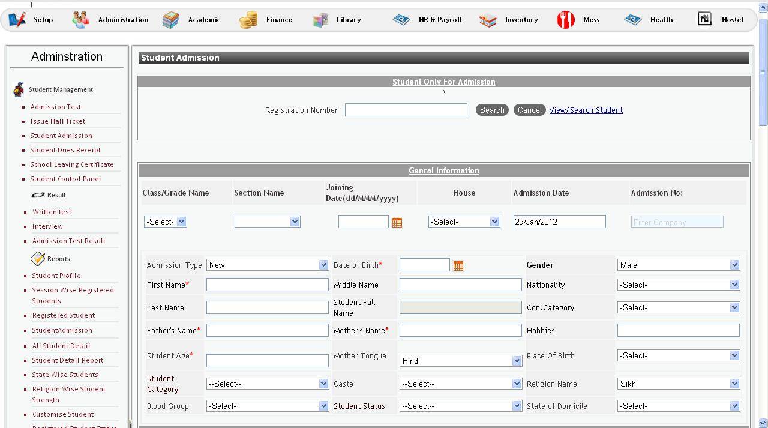Open the Written test link
768x428 pixels.
click(x=52, y=212)
